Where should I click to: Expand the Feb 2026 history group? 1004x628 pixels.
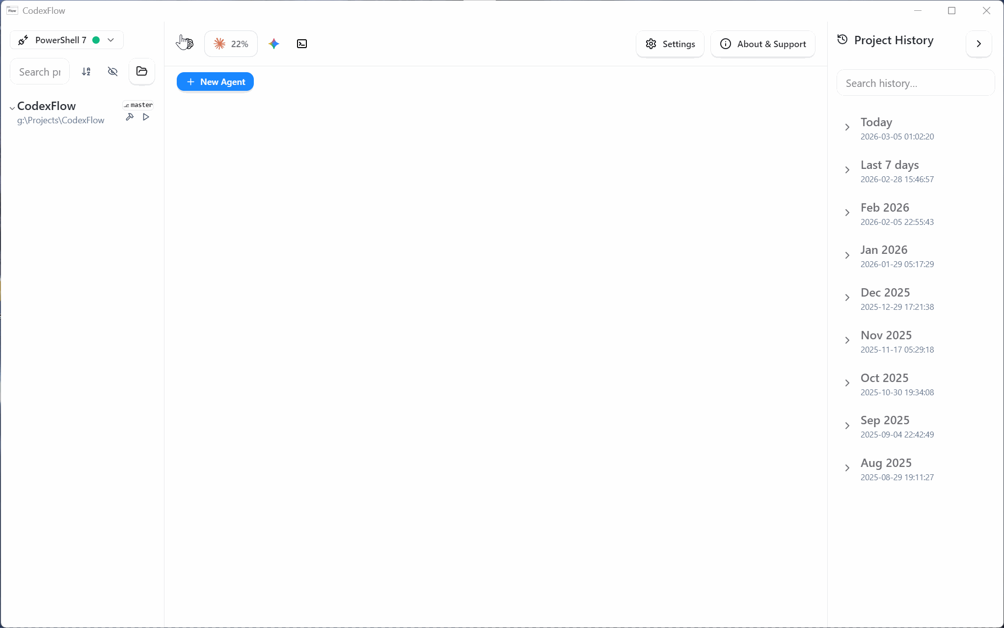click(x=846, y=213)
